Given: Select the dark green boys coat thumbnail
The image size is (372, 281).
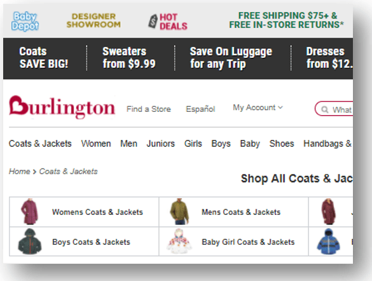Looking at the screenshot, I should coord(30,242).
